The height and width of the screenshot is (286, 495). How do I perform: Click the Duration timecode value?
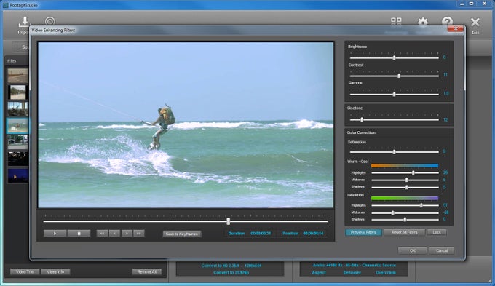click(261, 234)
